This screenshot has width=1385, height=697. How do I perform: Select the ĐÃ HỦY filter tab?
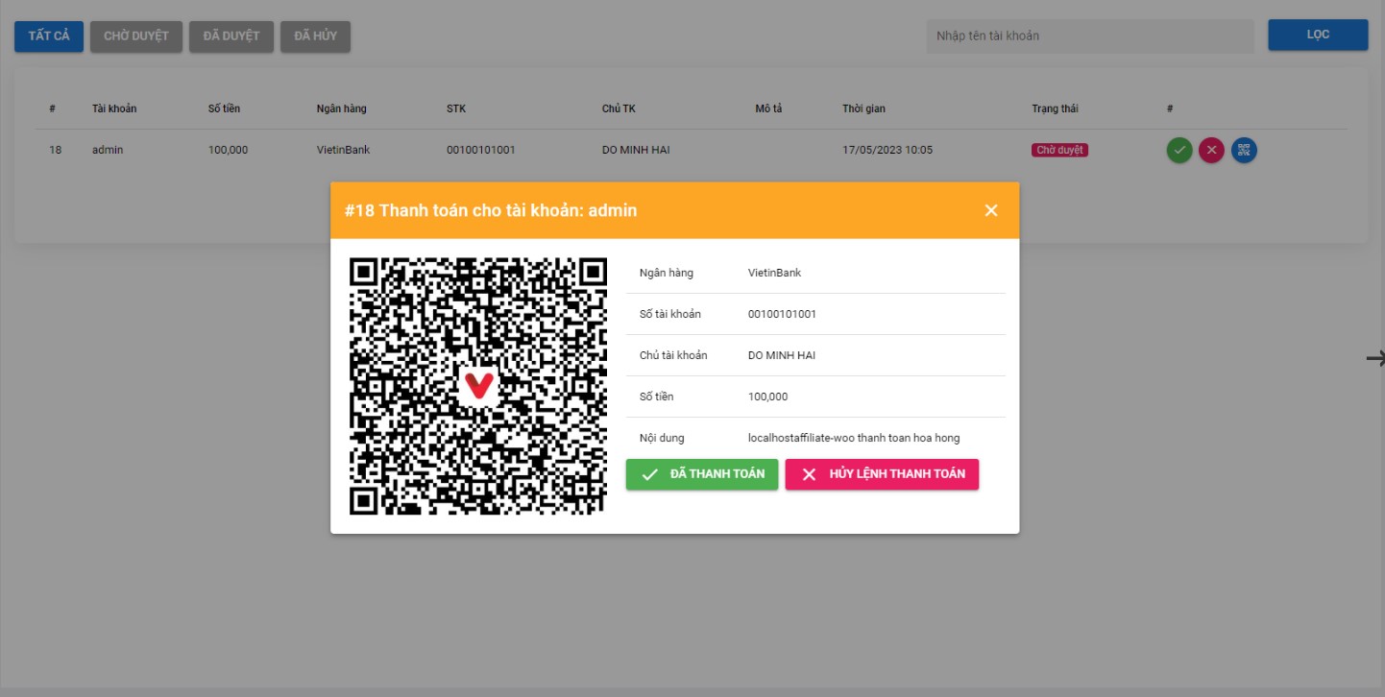click(315, 36)
